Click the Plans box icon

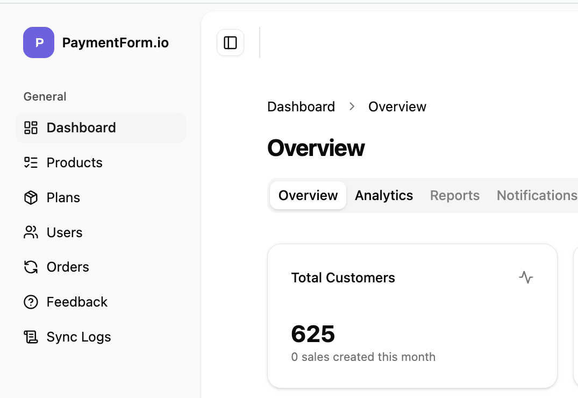[x=31, y=198]
